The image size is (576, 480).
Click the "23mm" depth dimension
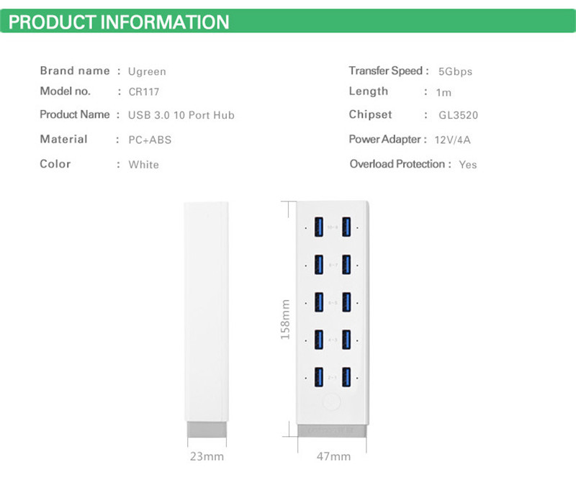[207, 456]
